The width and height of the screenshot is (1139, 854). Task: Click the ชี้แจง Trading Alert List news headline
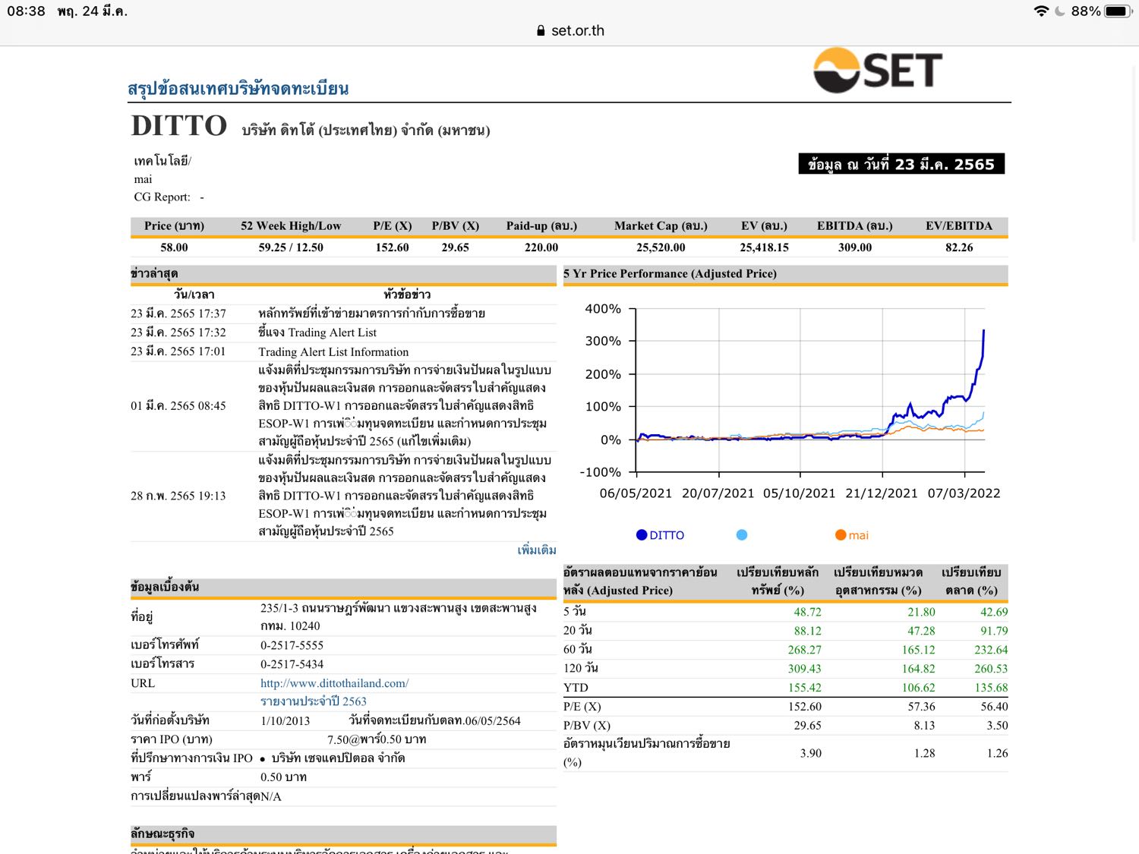pos(317,332)
